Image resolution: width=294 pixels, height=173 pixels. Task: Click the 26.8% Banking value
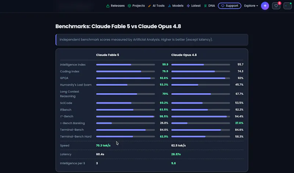pyautogui.click(x=164, y=123)
